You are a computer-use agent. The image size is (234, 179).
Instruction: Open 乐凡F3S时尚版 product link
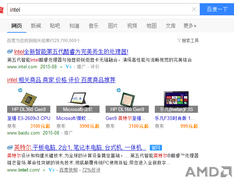coord(175,118)
